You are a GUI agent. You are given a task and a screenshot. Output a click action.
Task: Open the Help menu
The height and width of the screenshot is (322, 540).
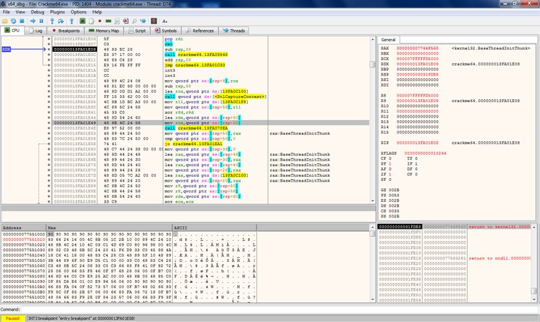[97, 11]
